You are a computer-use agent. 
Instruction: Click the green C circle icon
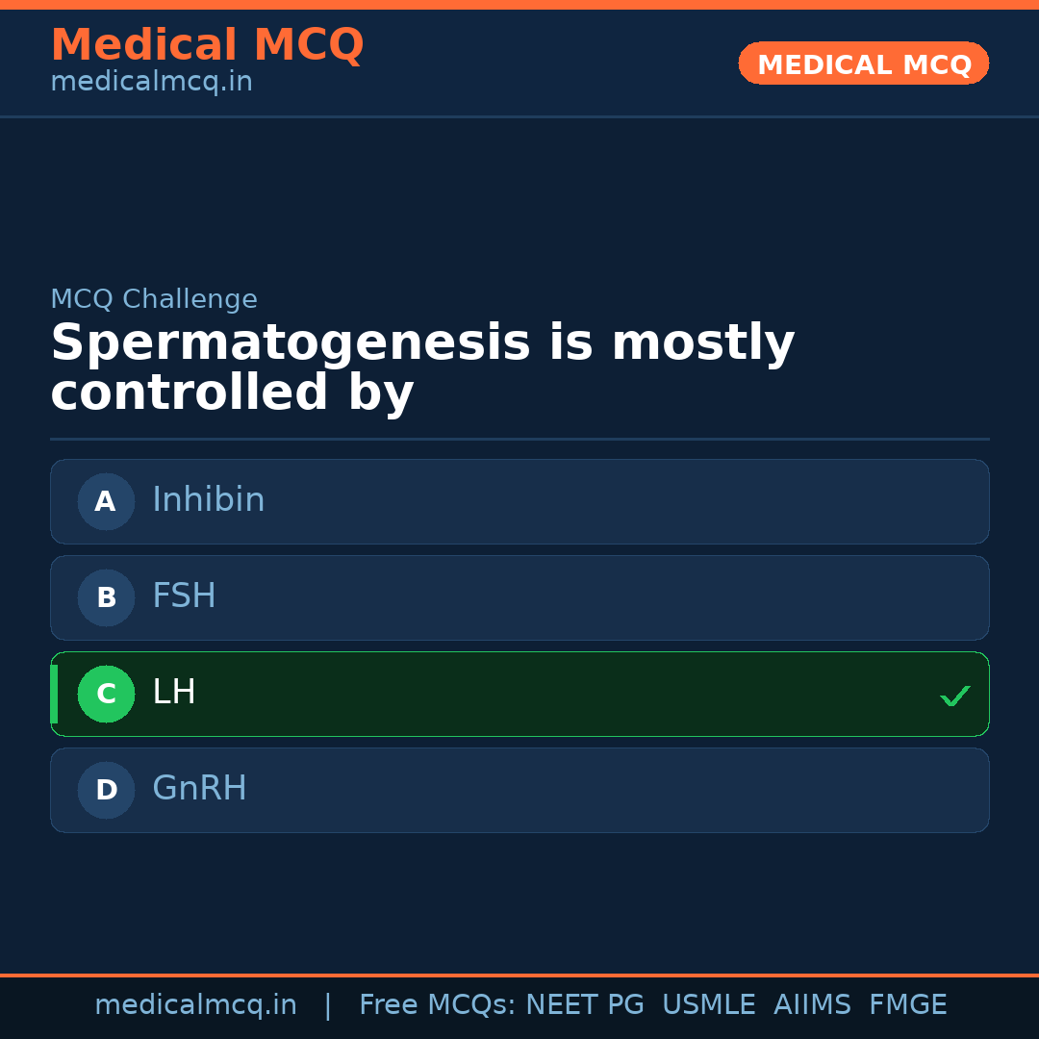106,694
